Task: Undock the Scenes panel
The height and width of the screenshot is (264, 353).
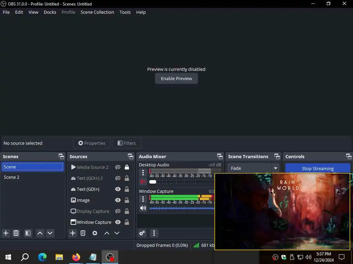Action: coord(61,156)
